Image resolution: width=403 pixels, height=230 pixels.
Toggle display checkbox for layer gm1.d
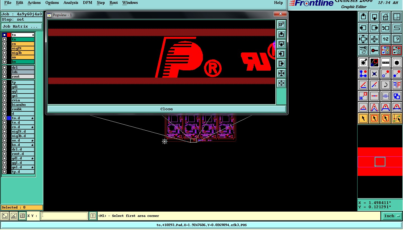click(4, 167)
